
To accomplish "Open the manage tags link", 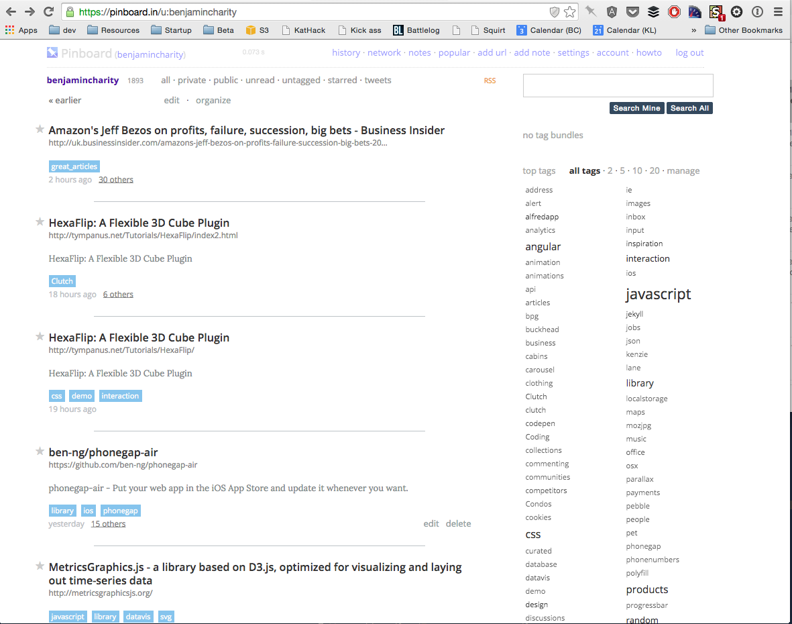I will pos(683,171).
